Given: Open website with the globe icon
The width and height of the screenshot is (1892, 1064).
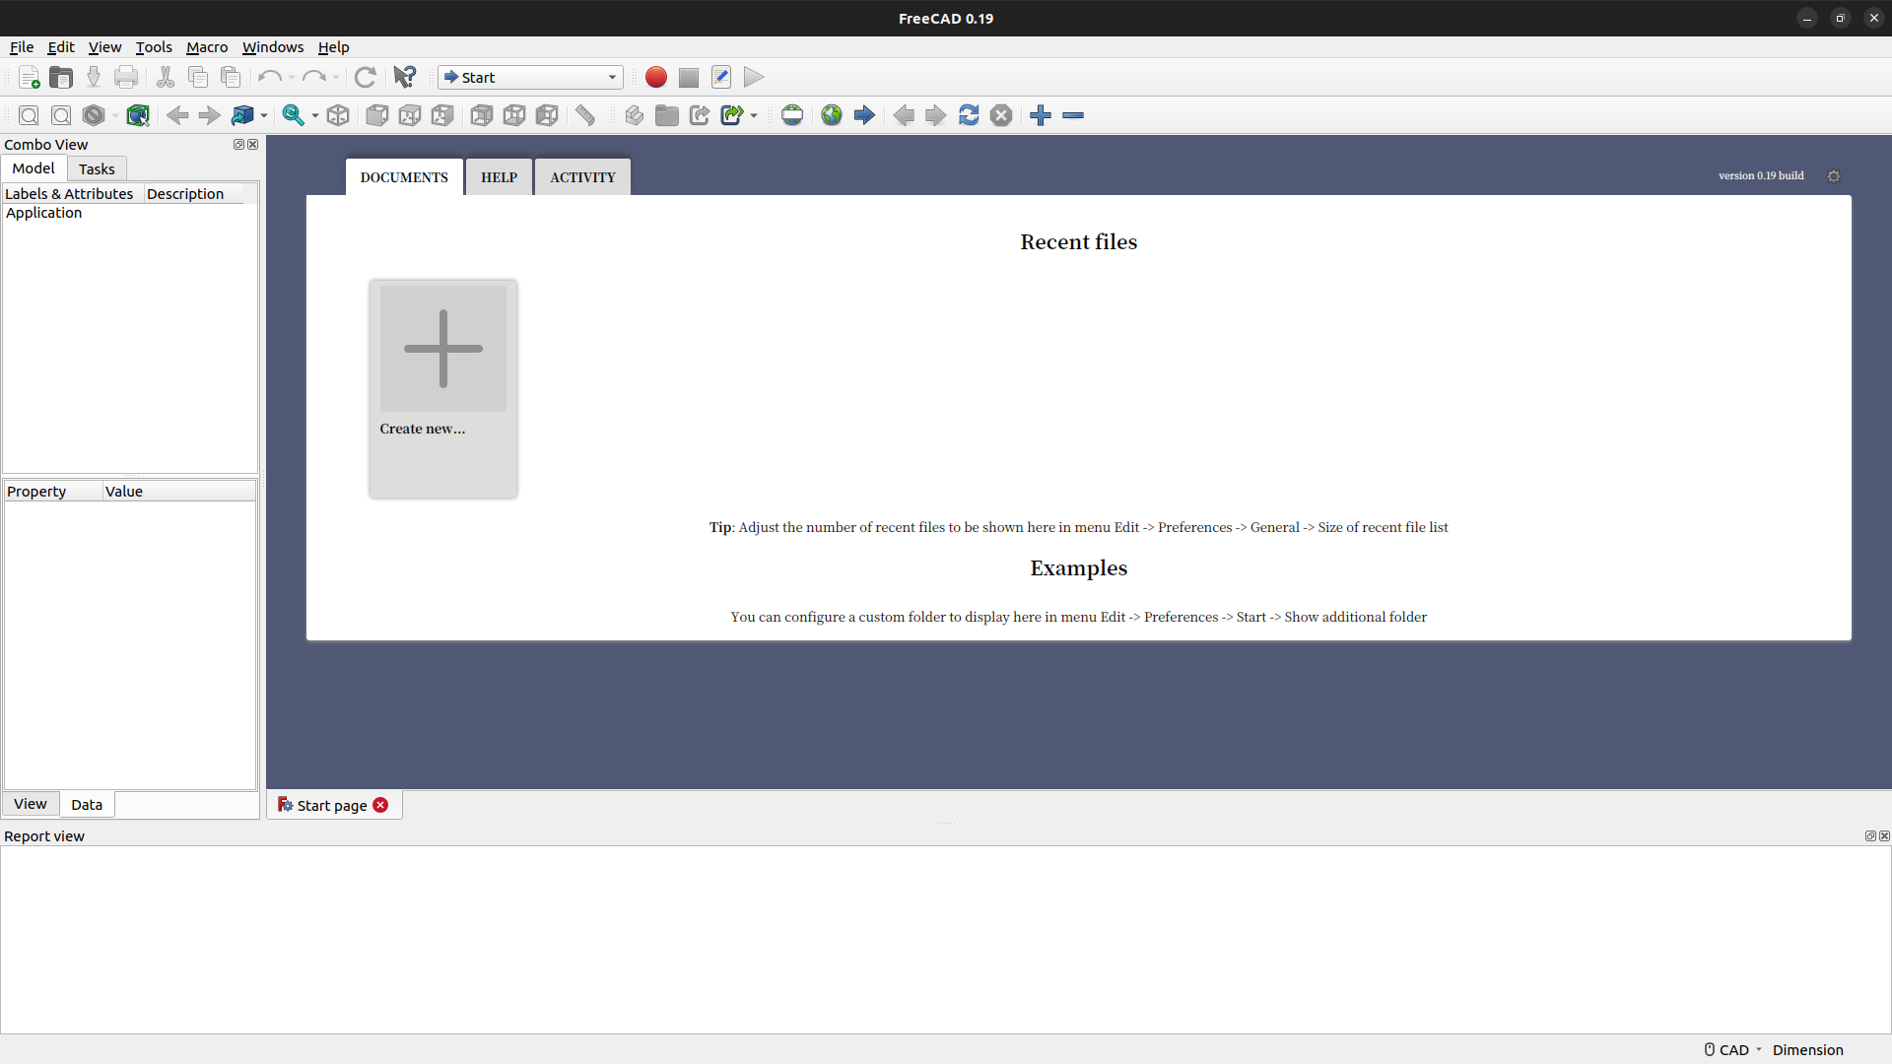Looking at the screenshot, I should pos(832,115).
